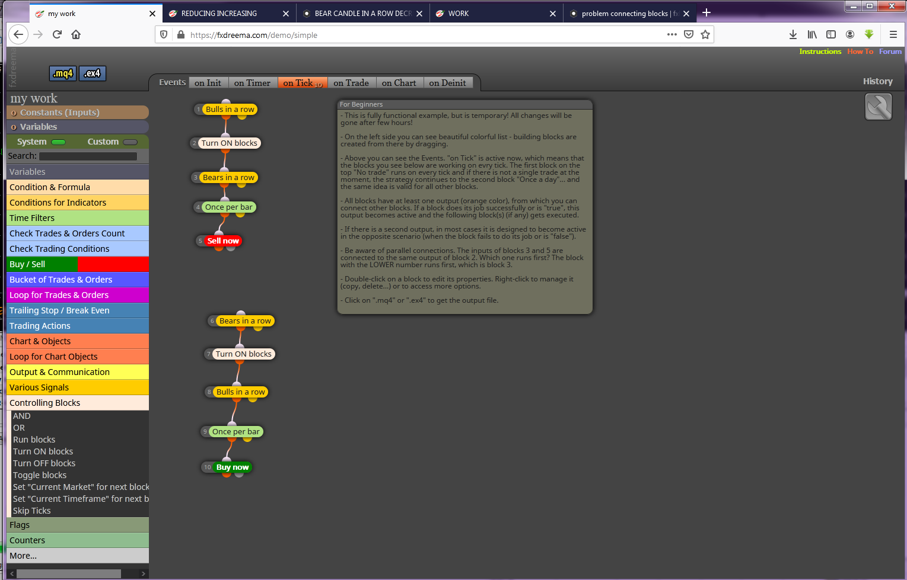Switch to the on Timer event tab
The image size is (907, 580).
(252, 83)
